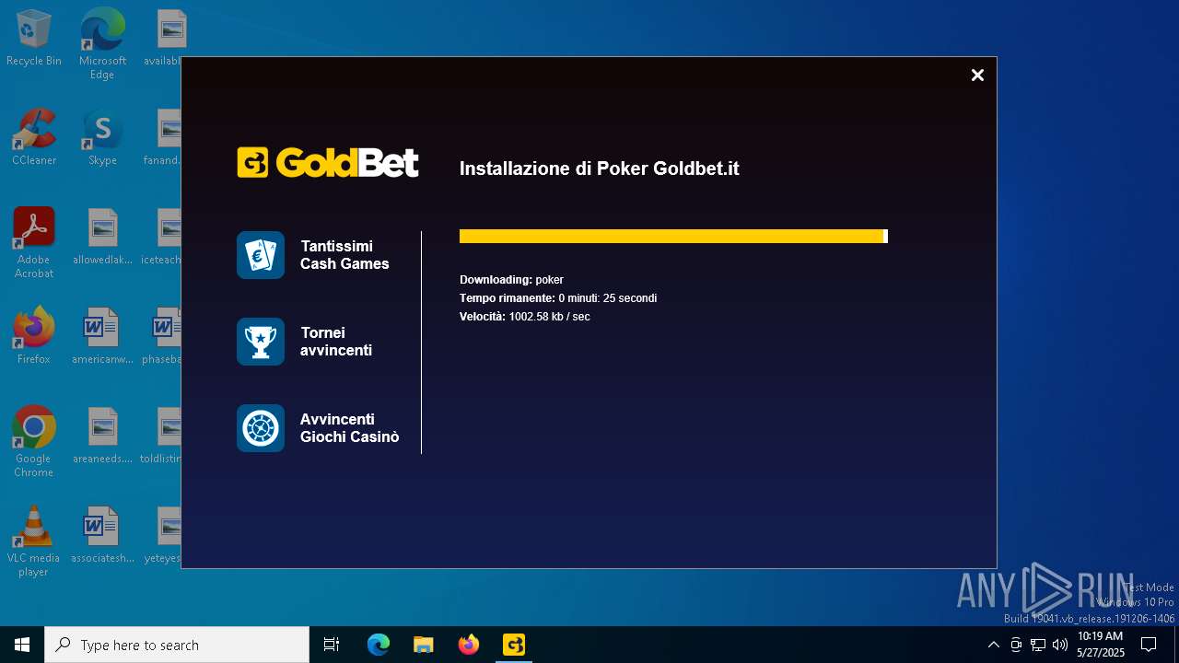The width and height of the screenshot is (1179, 663).
Task: Click the GoldBet logo
Action: [x=328, y=162]
